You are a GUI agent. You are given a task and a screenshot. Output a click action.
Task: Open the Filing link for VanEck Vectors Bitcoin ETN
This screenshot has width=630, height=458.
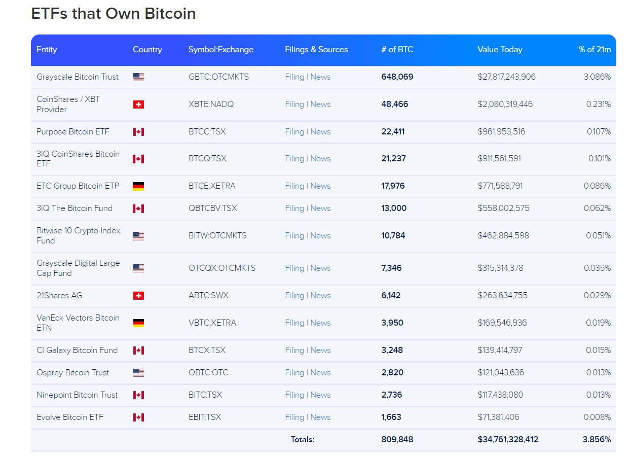[x=294, y=323]
